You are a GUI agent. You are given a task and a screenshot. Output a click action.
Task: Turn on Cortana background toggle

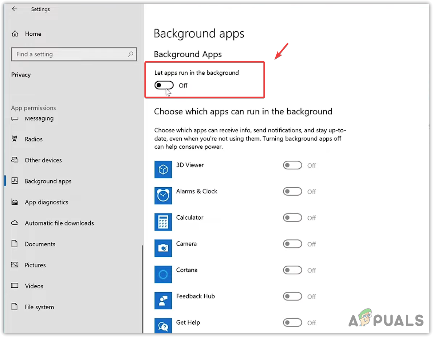tap(292, 270)
